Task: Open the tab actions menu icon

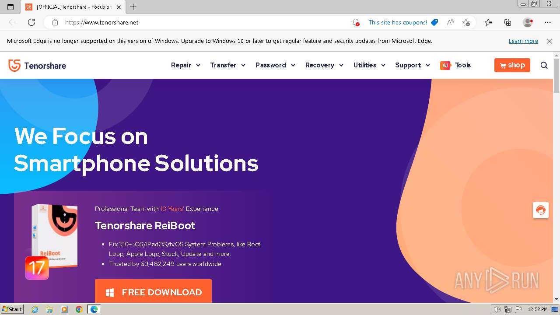Action: pyautogui.click(x=10, y=7)
